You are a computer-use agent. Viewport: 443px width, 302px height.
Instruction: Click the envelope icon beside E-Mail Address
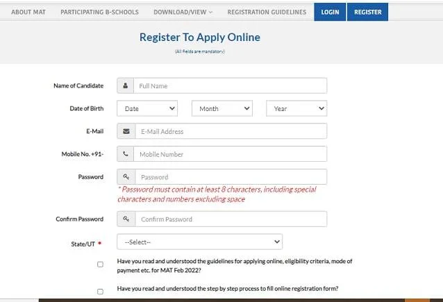pos(126,131)
